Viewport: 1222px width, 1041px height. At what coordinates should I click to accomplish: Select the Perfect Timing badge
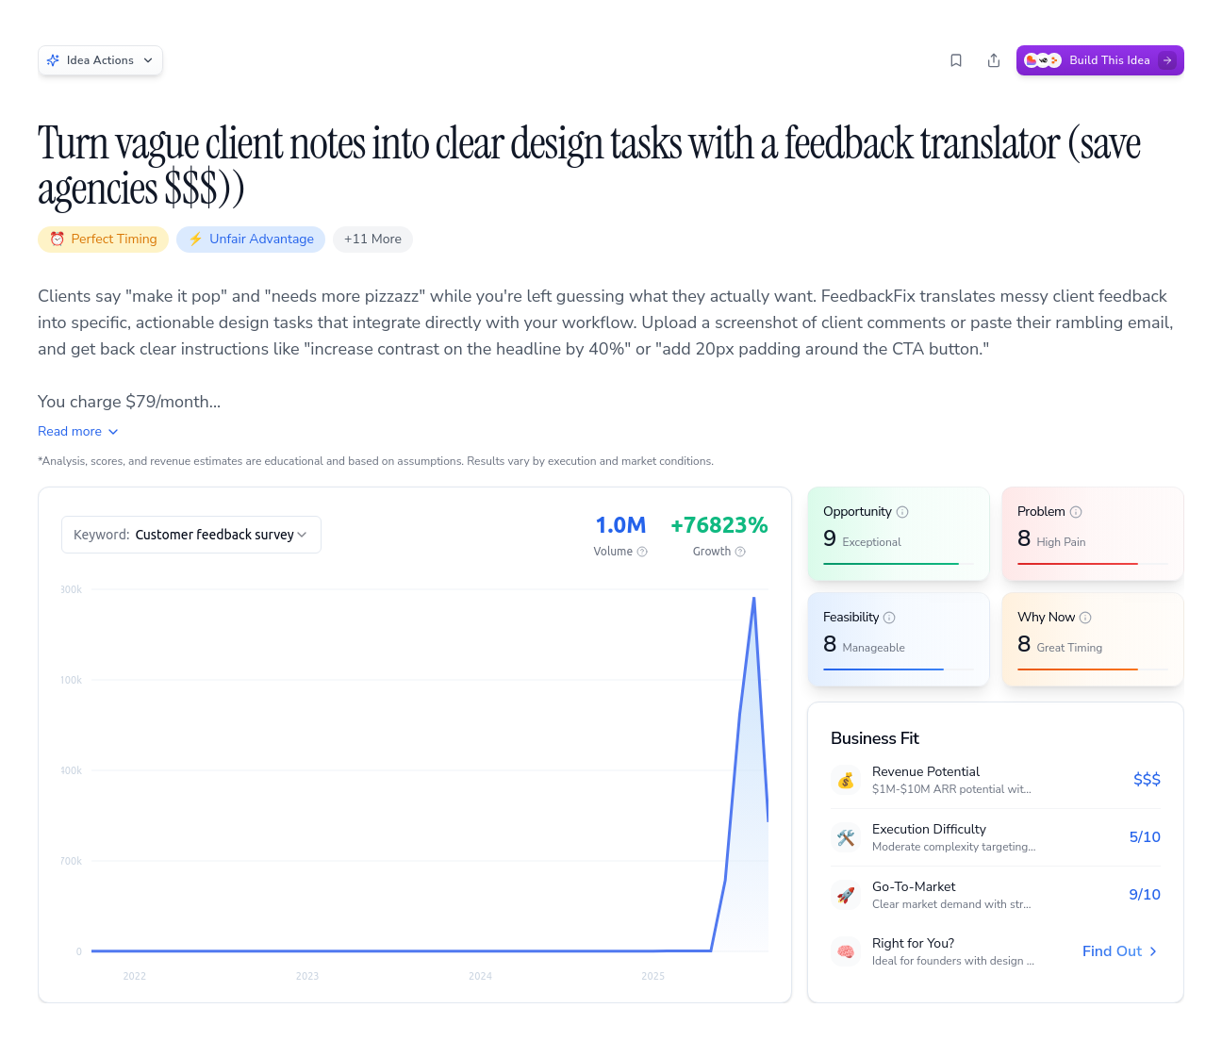[103, 239]
